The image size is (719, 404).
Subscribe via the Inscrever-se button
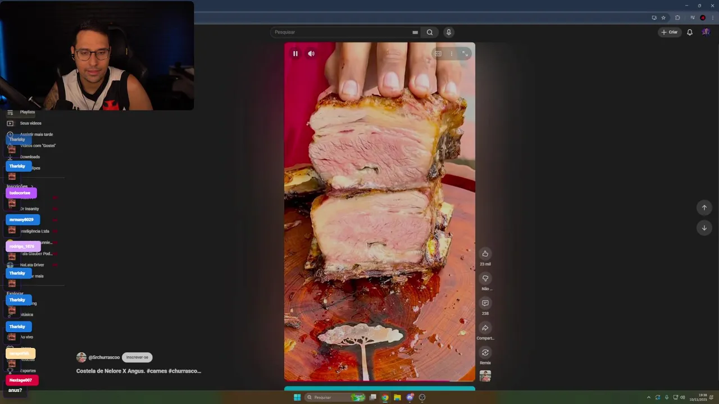coord(137,357)
